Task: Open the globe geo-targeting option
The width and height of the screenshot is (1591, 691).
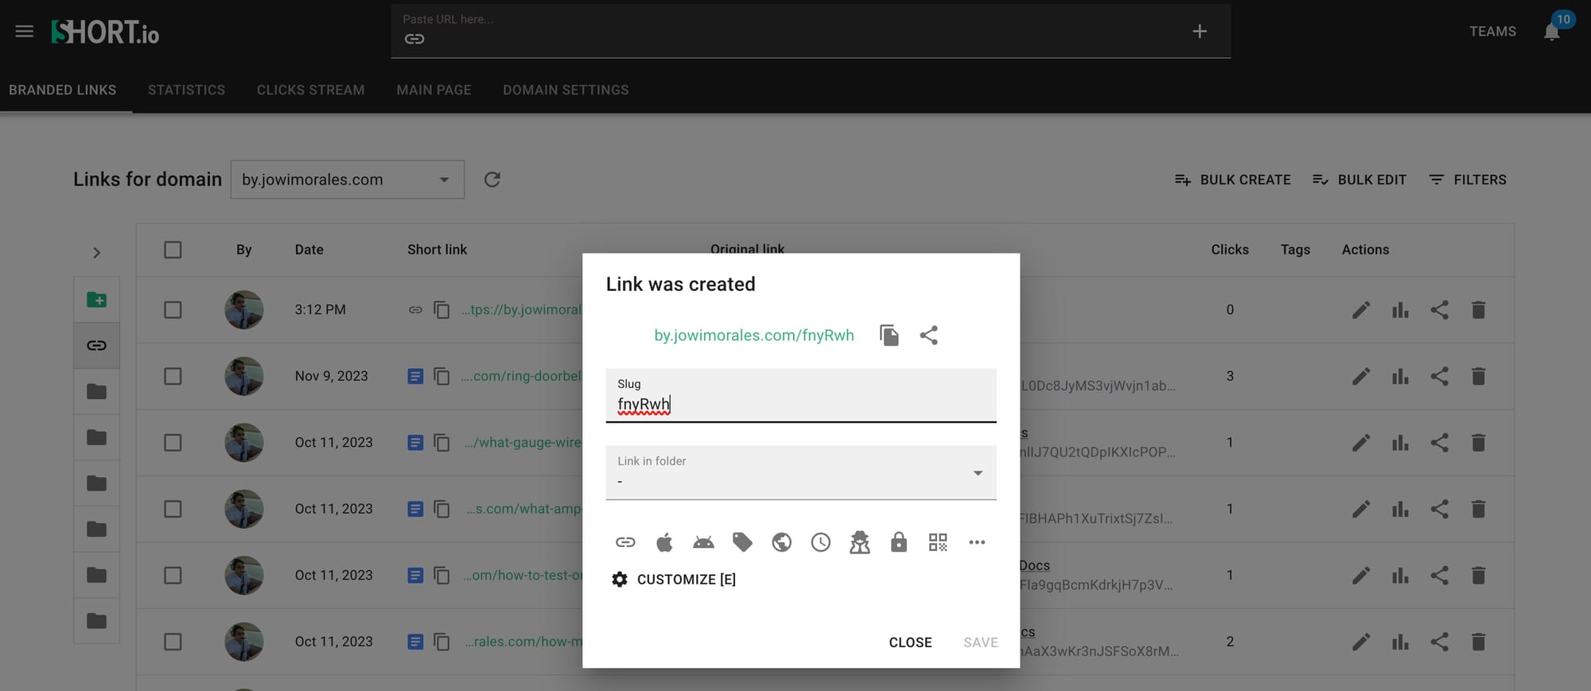Action: pyautogui.click(x=781, y=542)
